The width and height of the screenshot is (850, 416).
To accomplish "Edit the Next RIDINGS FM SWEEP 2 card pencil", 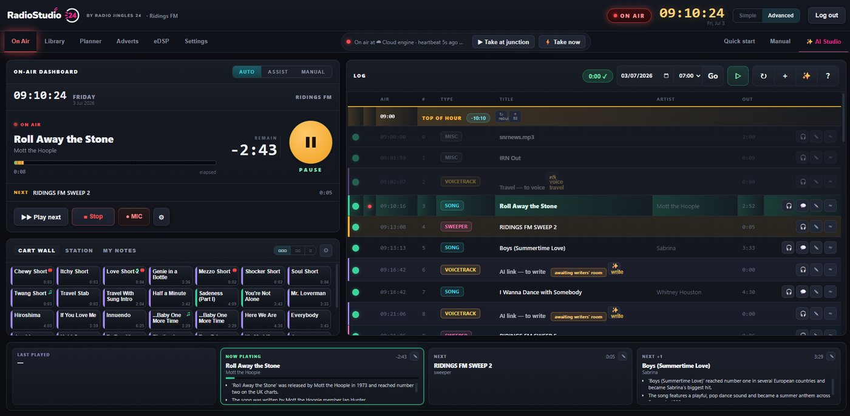I will click(x=623, y=356).
